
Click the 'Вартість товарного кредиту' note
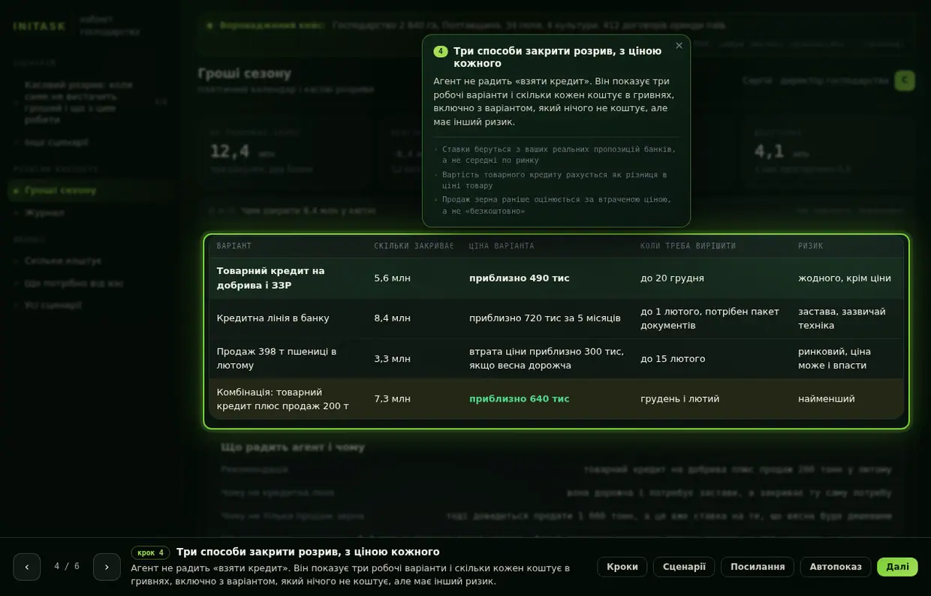554,180
